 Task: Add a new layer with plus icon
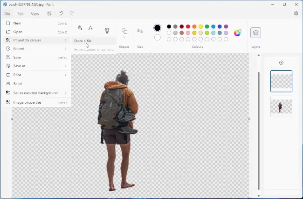(x=281, y=63)
